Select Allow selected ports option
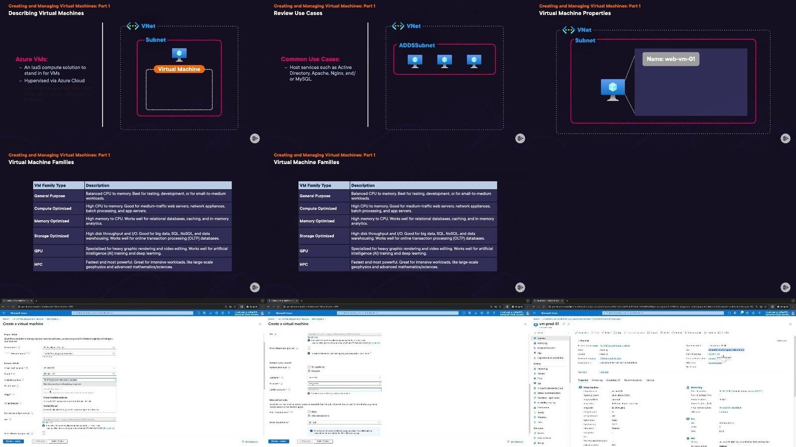Screen dimensions: 796x447 309,416
